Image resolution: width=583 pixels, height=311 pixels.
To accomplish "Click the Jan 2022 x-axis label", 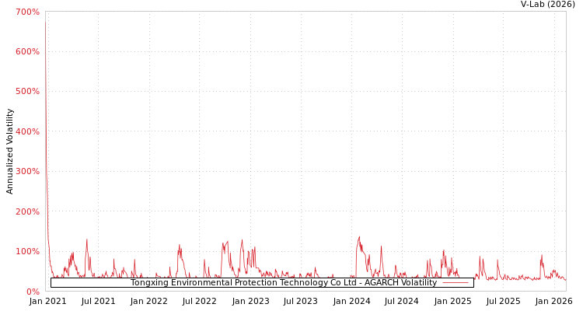I will (x=149, y=302).
